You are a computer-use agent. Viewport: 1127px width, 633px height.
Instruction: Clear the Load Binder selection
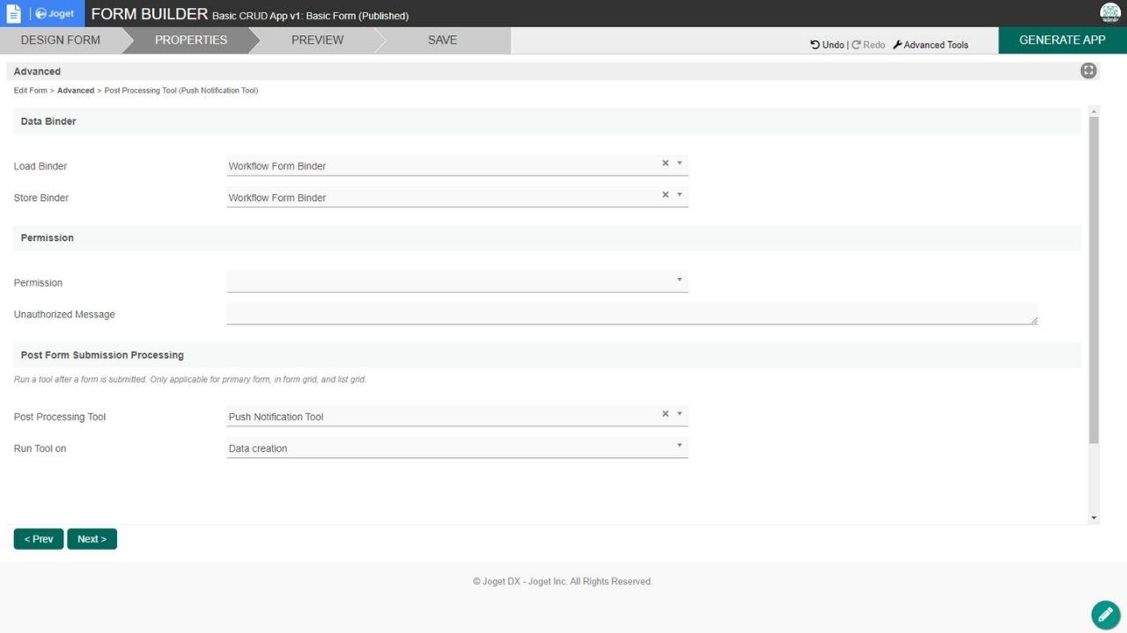coord(666,164)
